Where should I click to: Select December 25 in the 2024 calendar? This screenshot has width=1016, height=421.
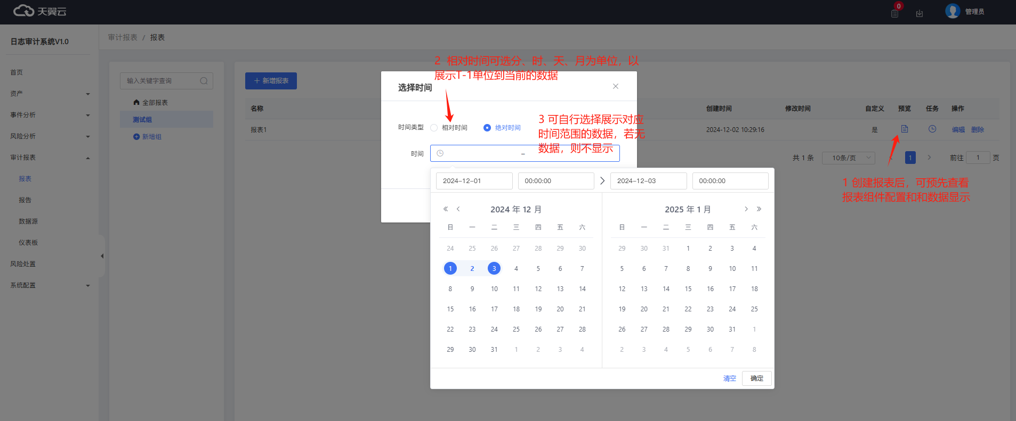point(516,329)
